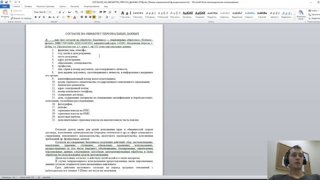Toggle italic formatting
320x180 pixels.
(x=39, y=17)
